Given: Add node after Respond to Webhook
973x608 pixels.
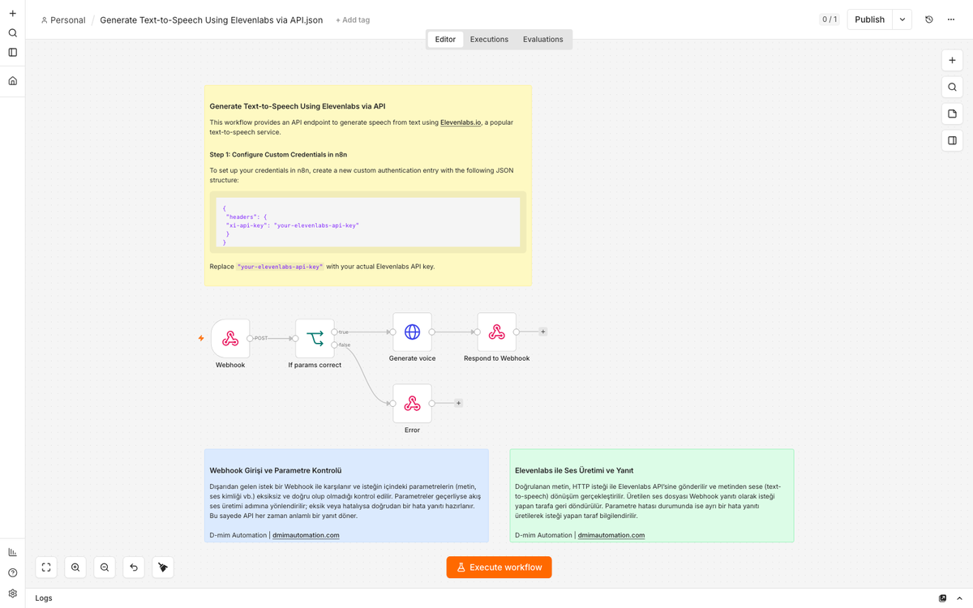Looking at the screenshot, I should point(543,332).
